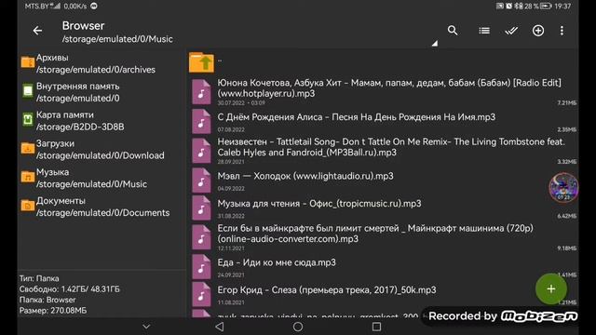Click music icon of С Днём Рождения Алиса
This screenshot has height=335, width=596.
point(201,122)
